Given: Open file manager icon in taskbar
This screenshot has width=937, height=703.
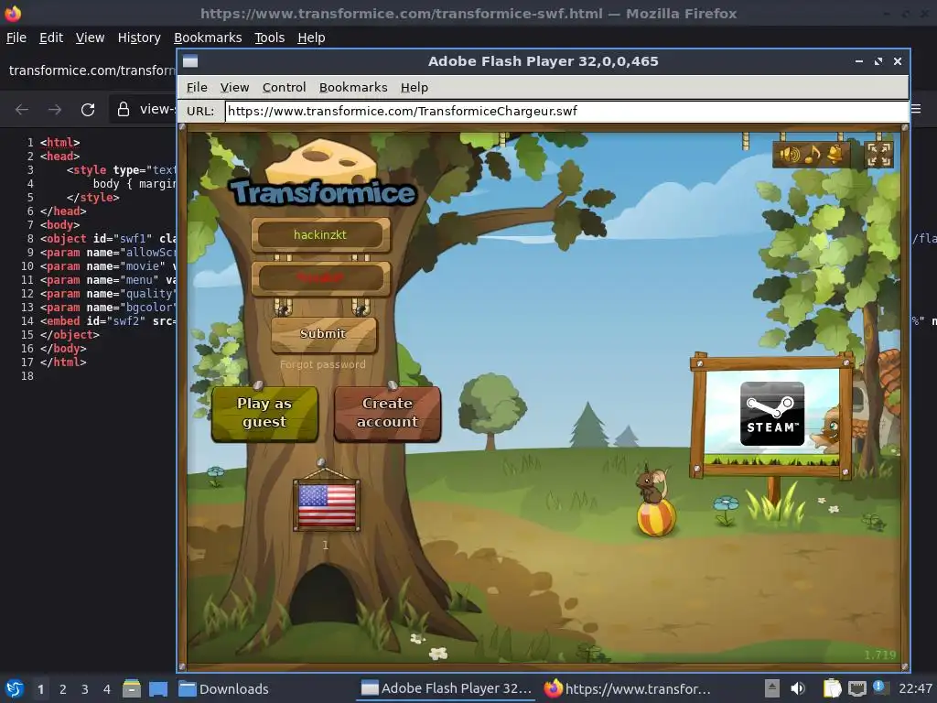Looking at the screenshot, I should pos(132,688).
